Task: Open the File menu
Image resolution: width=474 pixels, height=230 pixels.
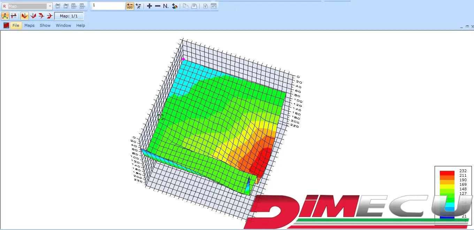Action: coord(16,25)
